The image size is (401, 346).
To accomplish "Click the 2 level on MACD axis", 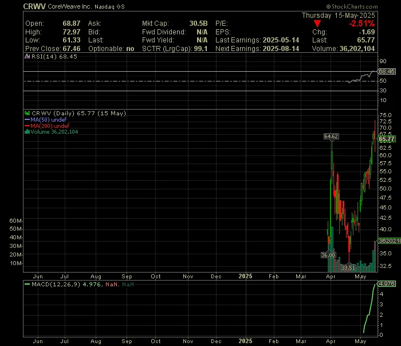I will pos(382,315).
